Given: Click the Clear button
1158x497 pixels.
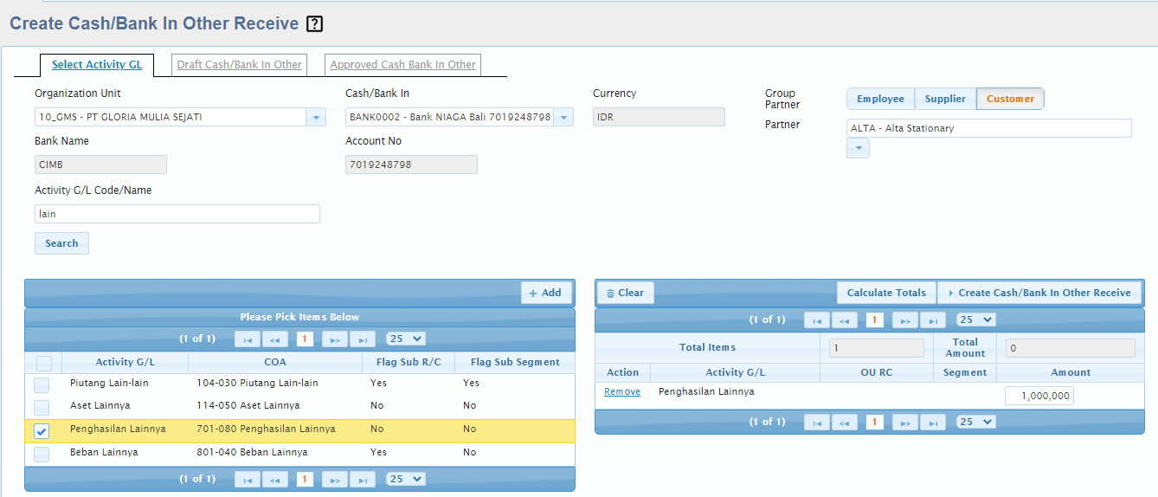Looking at the screenshot, I should (x=626, y=293).
